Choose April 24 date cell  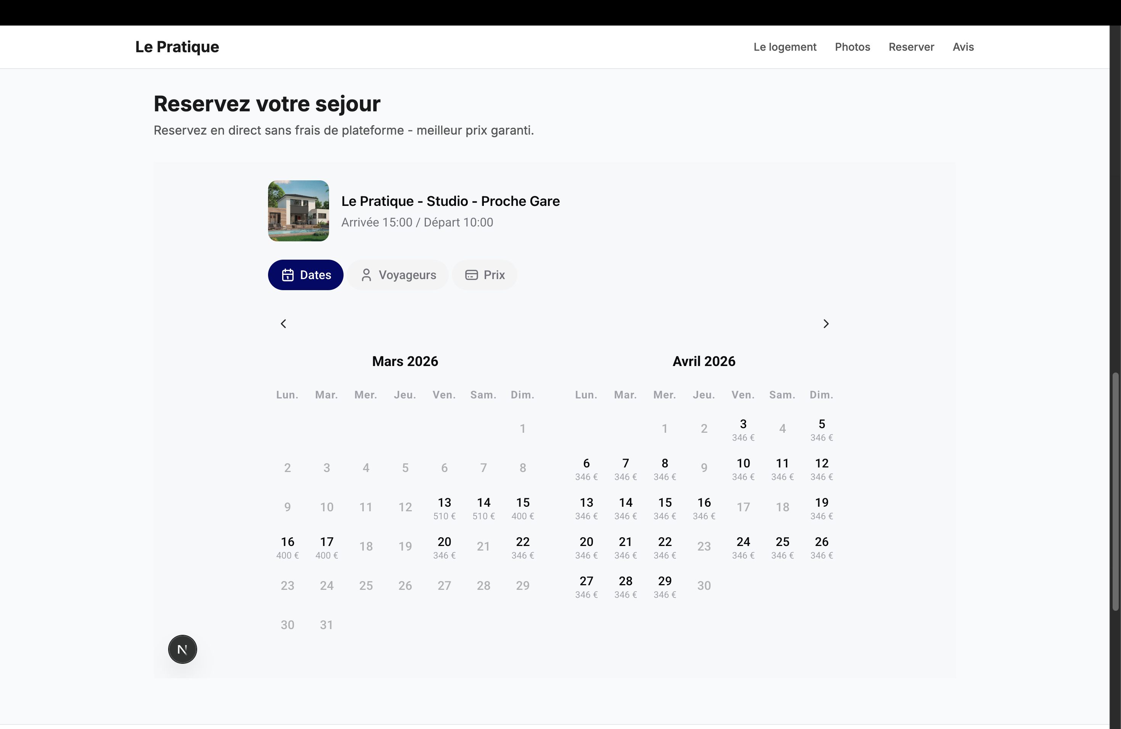coord(743,547)
